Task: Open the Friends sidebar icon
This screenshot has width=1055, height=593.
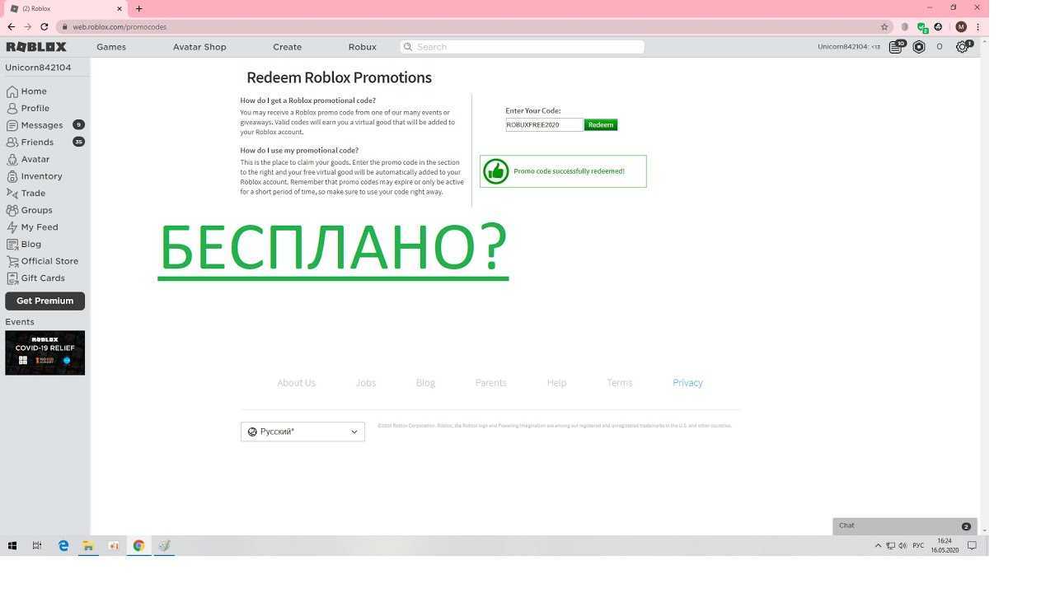Action: [12, 142]
